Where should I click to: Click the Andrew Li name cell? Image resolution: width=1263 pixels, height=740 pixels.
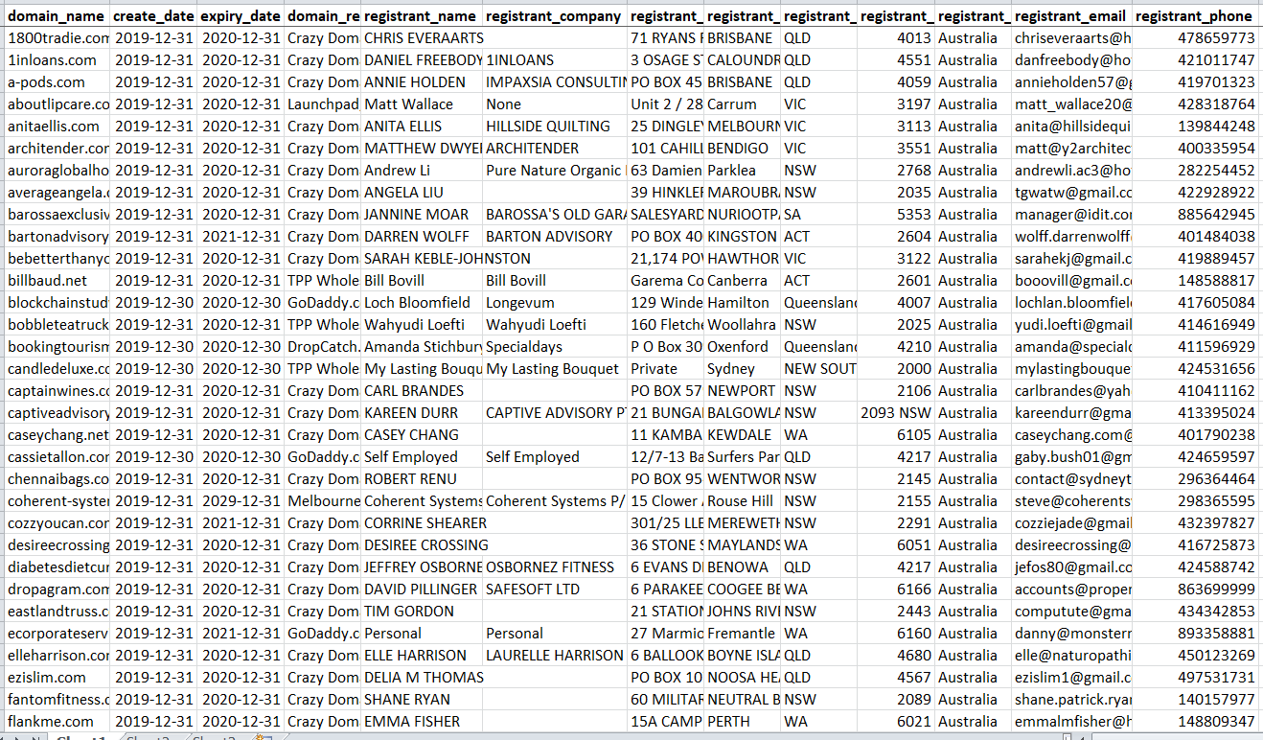tap(422, 171)
